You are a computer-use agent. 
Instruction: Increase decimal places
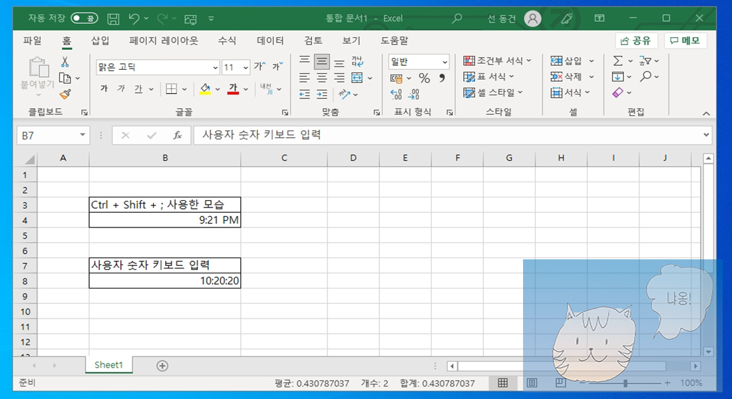tap(396, 94)
